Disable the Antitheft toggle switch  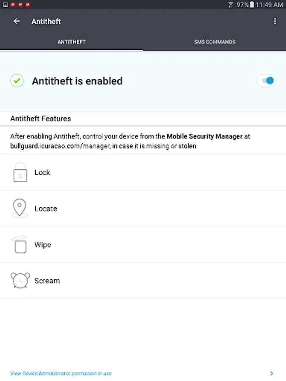coord(267,81)
